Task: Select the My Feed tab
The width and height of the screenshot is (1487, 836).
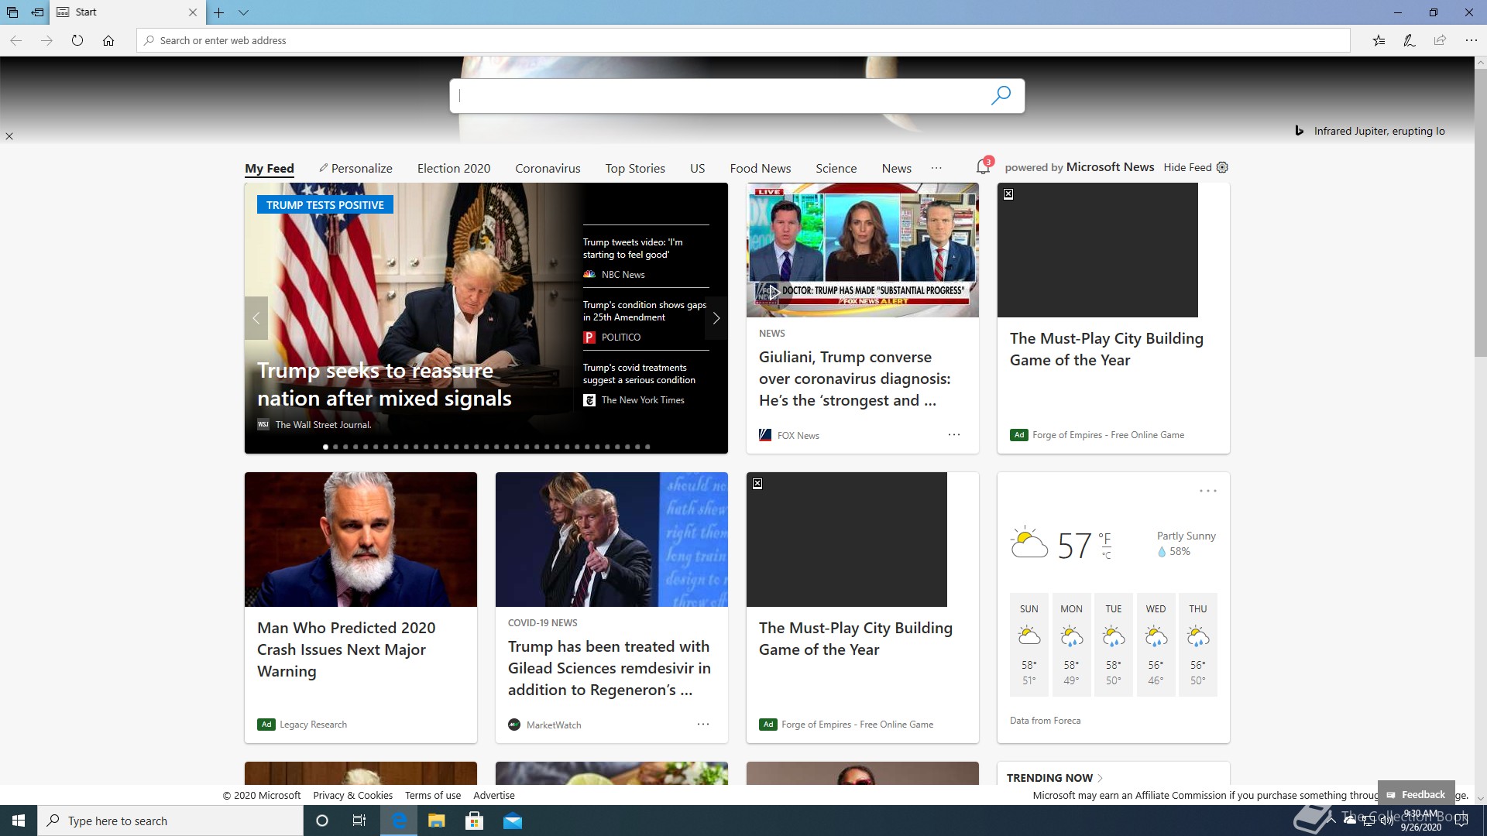Action: [x=270, y=168]
